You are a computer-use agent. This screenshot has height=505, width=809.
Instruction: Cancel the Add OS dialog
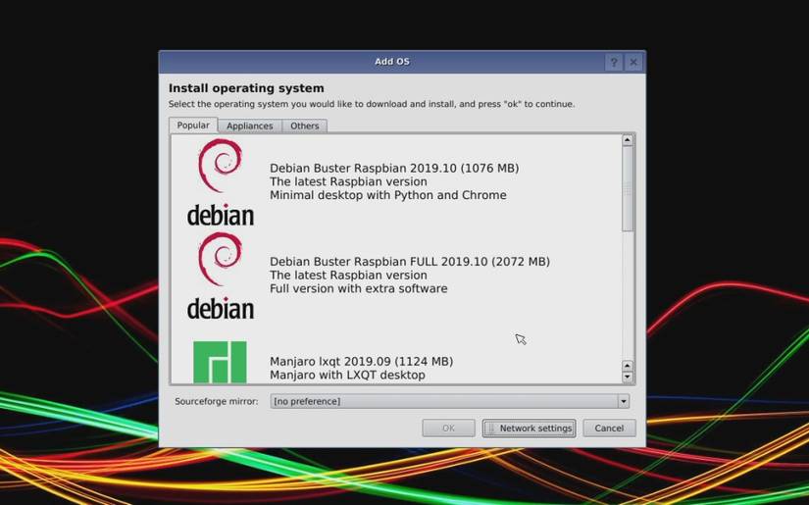(609, 429)
